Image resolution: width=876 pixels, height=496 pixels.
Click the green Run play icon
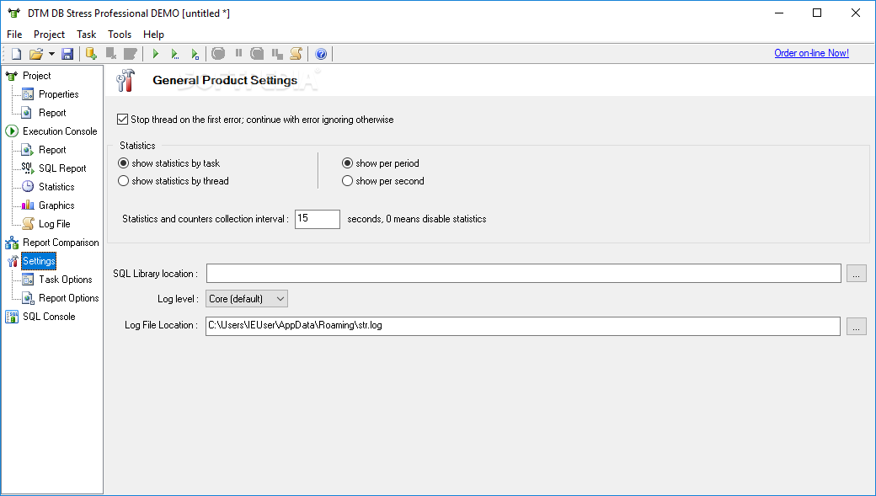[x=156, y=54]
